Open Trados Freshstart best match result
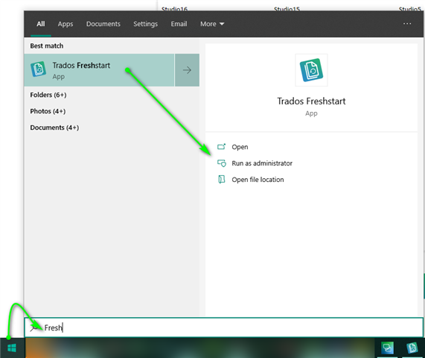Screen dimensions: 425x358 click(x=99, y=70)
